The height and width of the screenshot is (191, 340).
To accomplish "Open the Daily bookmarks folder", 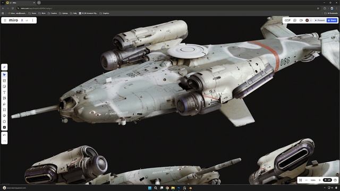I will (x=73, y=13).
